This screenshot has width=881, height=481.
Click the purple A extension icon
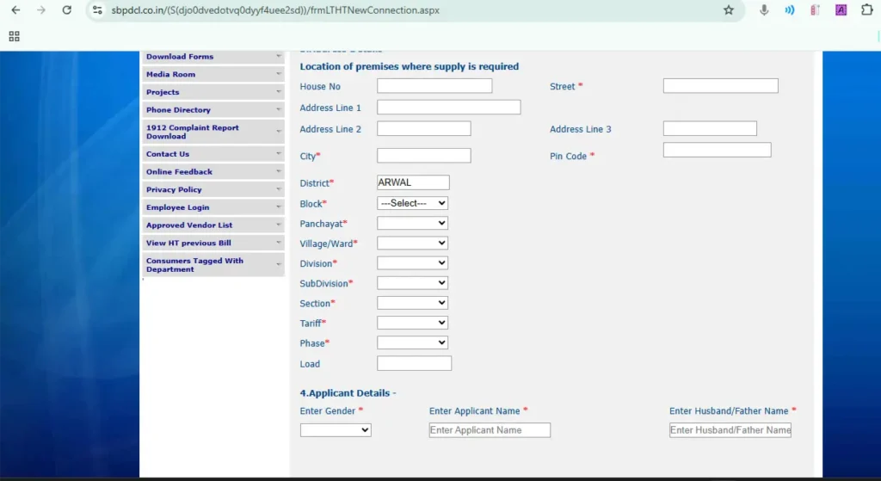841,10
